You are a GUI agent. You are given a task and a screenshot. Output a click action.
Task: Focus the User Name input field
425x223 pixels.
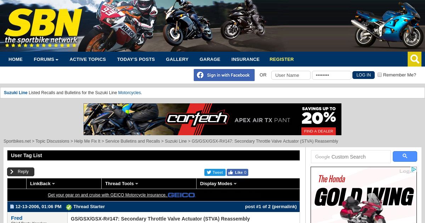click(x=291, y=75)
